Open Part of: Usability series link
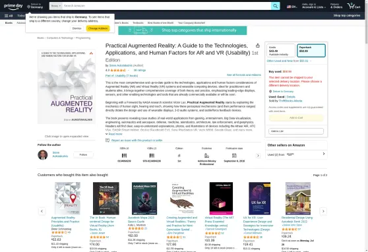This screenshot has width=368, height=252. pos(121,76)
